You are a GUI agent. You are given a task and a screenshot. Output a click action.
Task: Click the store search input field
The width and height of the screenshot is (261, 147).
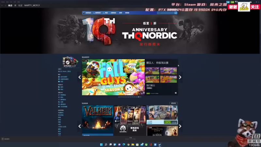click(x=166, y=13)
